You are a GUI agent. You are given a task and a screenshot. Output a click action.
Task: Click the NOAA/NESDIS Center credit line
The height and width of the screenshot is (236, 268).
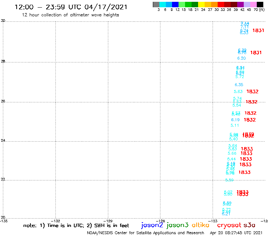tap(146, 233)
